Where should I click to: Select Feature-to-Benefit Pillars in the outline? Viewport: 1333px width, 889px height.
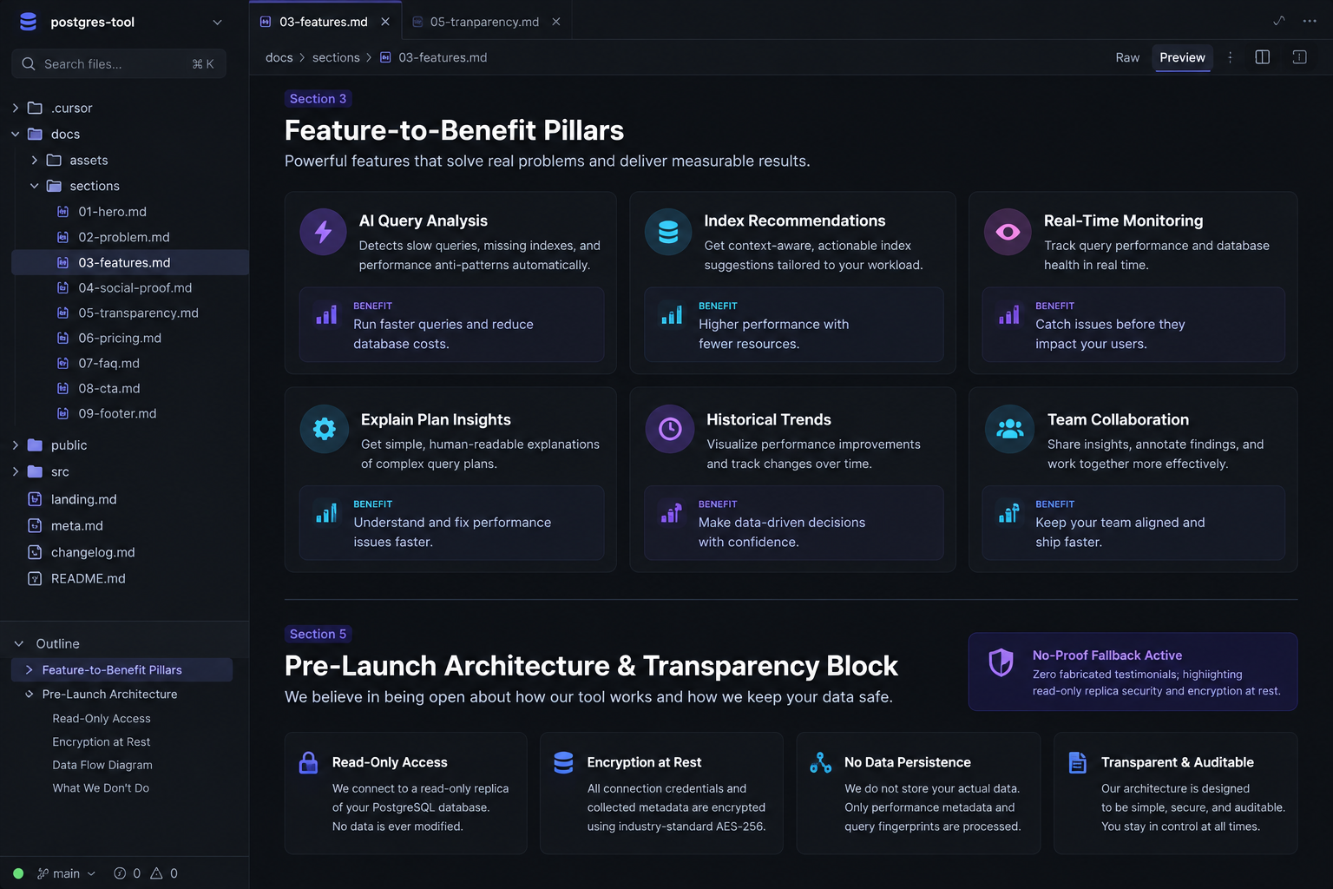121,669
